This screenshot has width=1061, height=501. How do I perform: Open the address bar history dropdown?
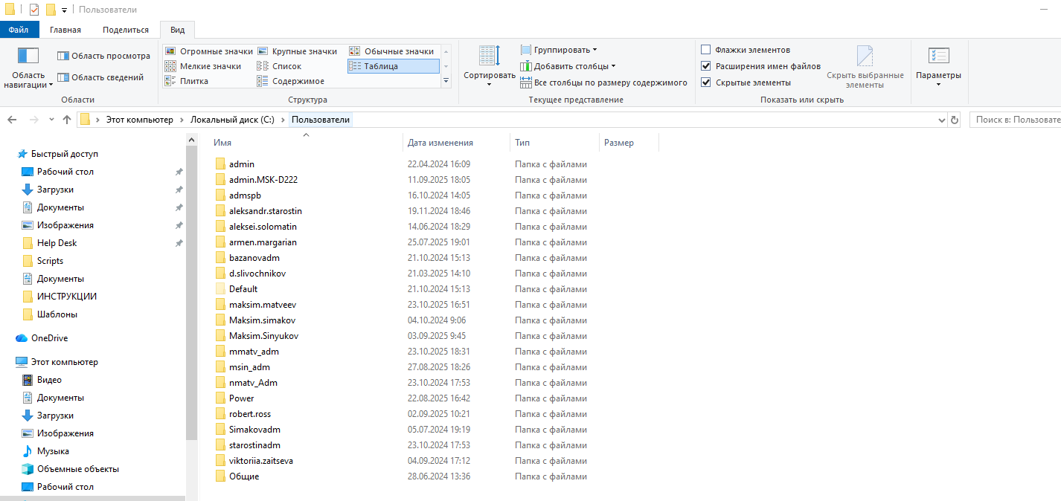(942, 120)
